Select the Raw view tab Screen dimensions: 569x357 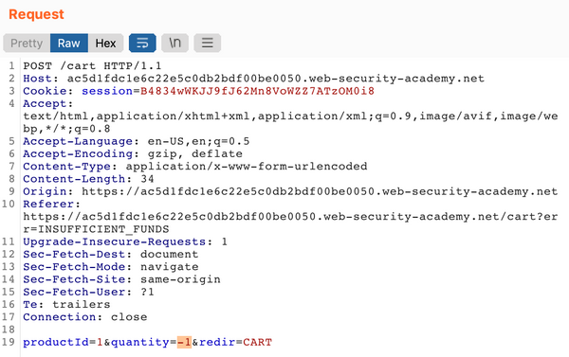[69, 44]
